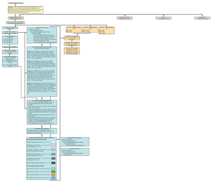Click the tall blue building-naming rules box

click(x=42, y=71)
